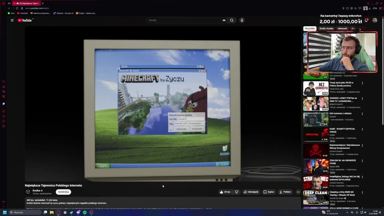The width and height of the screenshot is (384, 216).
Task: Open options for Cleaning a Dirty BMW video
Action: (362, 192)
